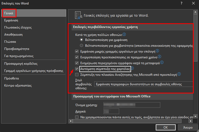Open the Κέντρο αξιοπιστίας category
The height and width of the screenshot is (132, 199).
[x=34, y=86]
